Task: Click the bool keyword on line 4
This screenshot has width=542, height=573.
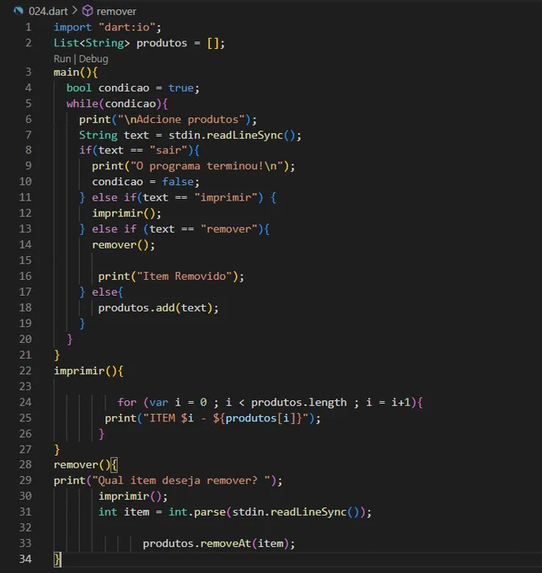Action: [78, 88]
